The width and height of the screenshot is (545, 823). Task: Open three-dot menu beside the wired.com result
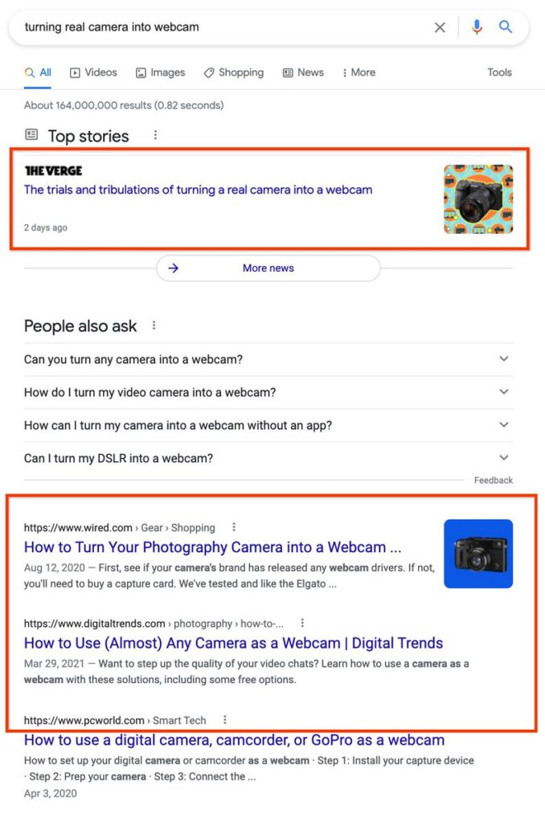[x=234, y=527]
